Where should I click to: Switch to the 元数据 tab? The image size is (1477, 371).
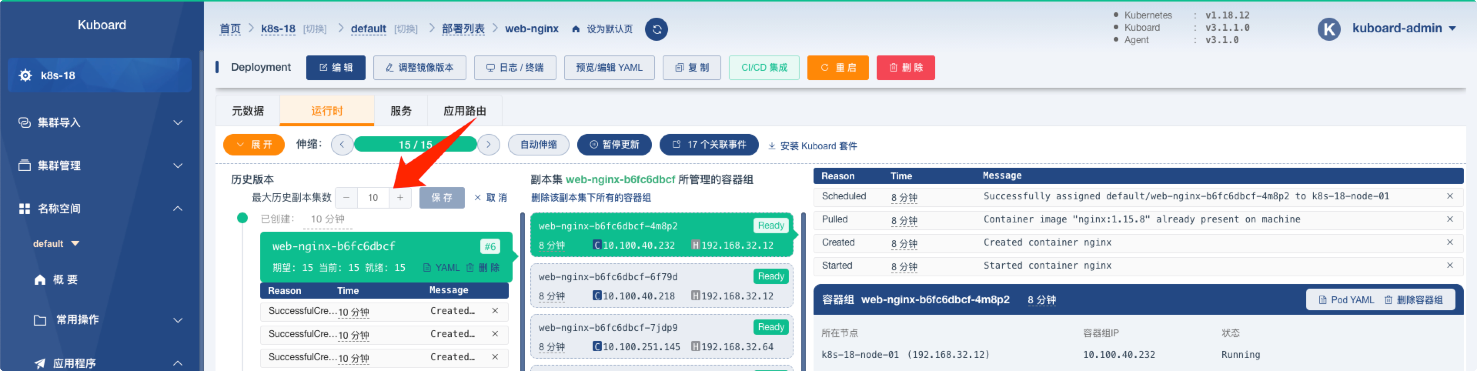pos(248,111)
